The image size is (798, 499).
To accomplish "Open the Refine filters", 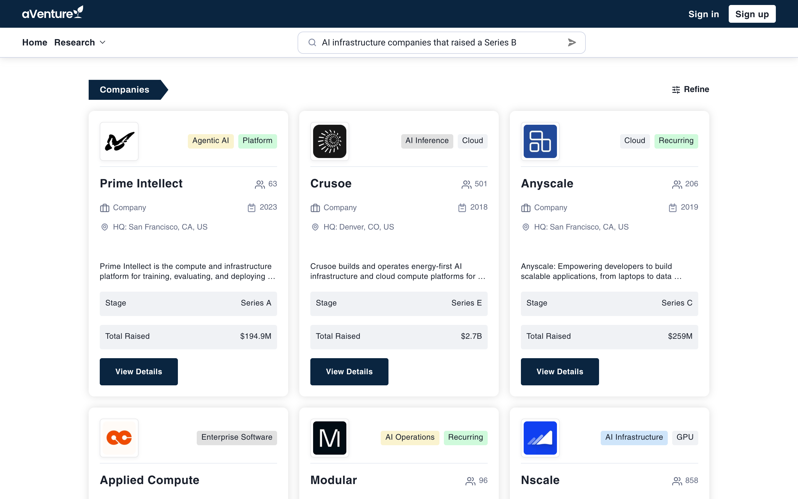I will [x=690, y=90].
